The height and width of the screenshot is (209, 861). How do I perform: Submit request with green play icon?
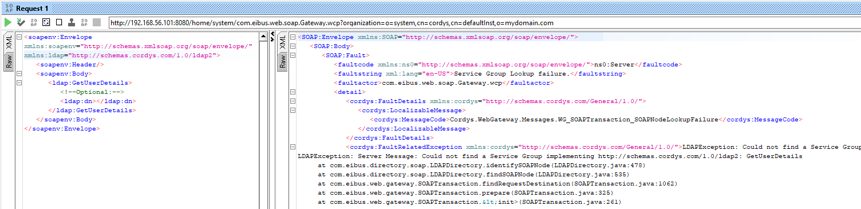(x=8, y=22)
